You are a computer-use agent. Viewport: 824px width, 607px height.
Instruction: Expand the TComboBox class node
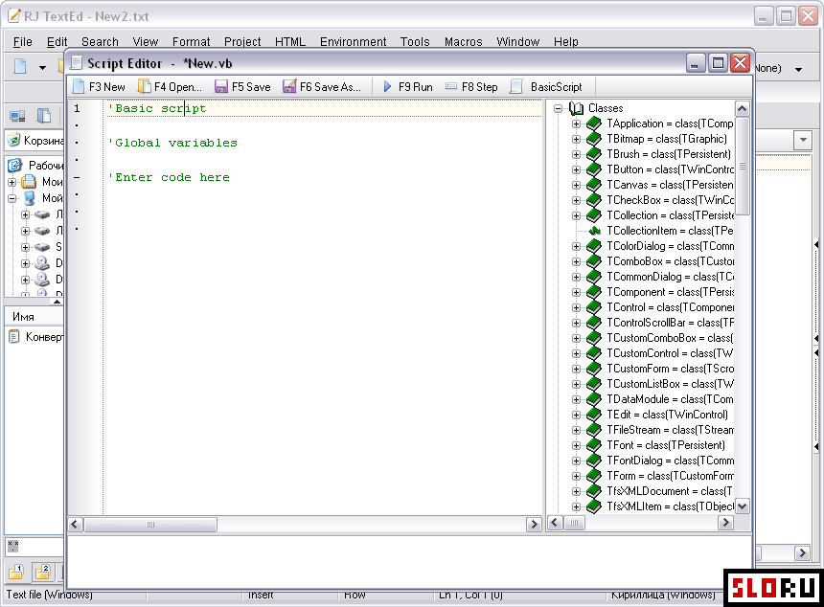(577, 261)
